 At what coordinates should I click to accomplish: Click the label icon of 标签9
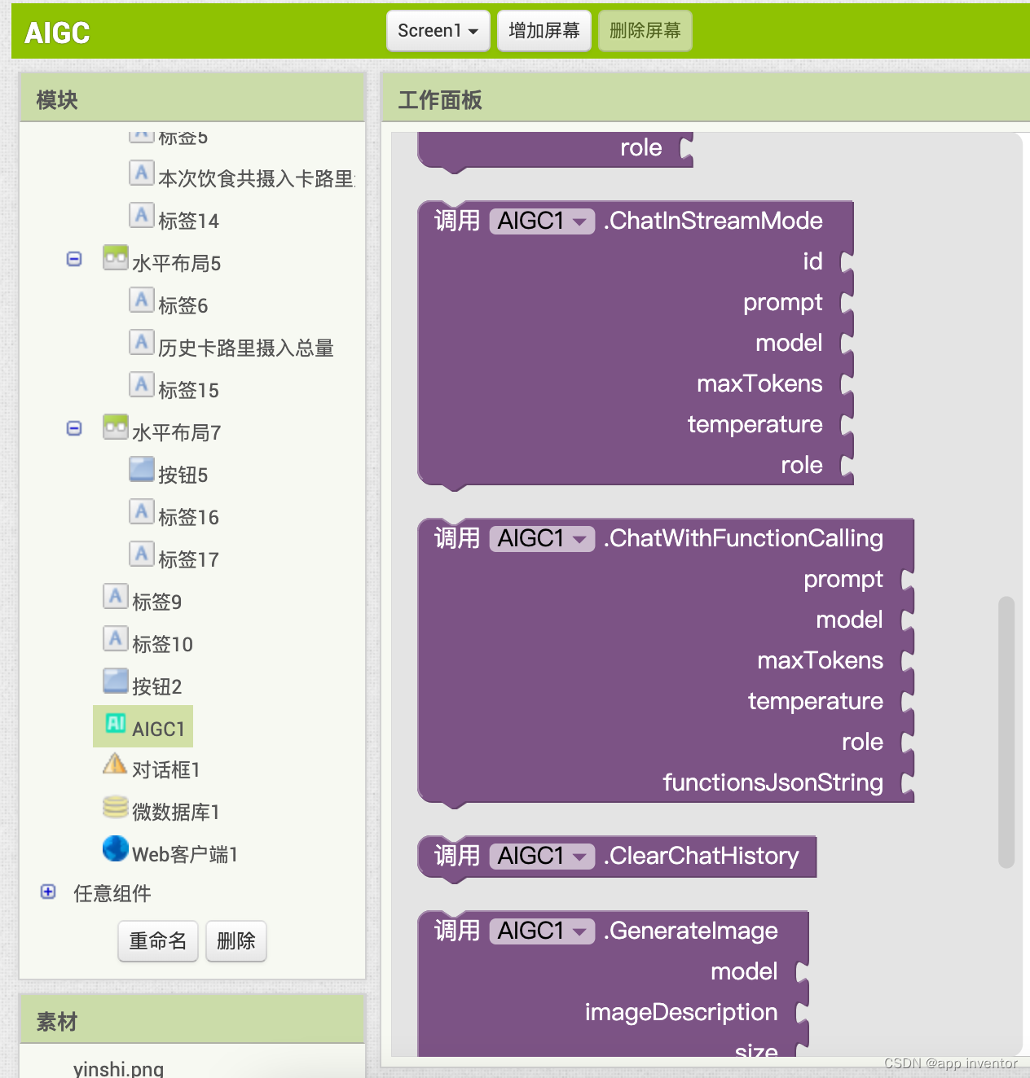click(116, 596)
